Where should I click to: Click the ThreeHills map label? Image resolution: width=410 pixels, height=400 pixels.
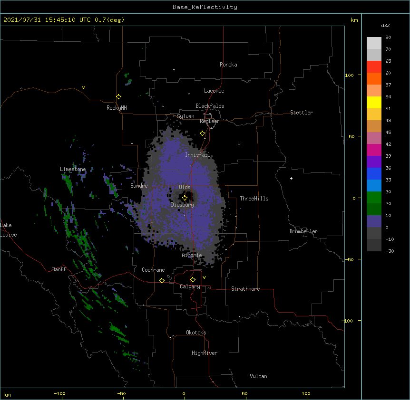coord(254,199)
